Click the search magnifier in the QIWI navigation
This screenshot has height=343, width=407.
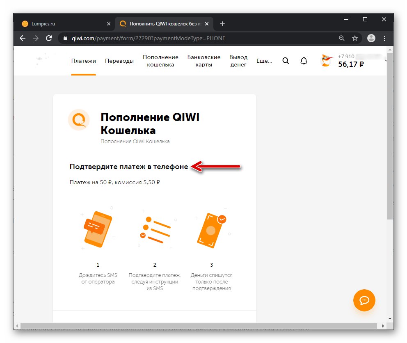click(x=286, y=60)
